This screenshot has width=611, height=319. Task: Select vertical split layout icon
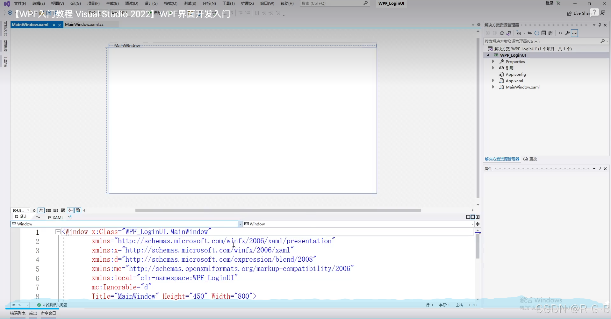[x=468, y=217]
